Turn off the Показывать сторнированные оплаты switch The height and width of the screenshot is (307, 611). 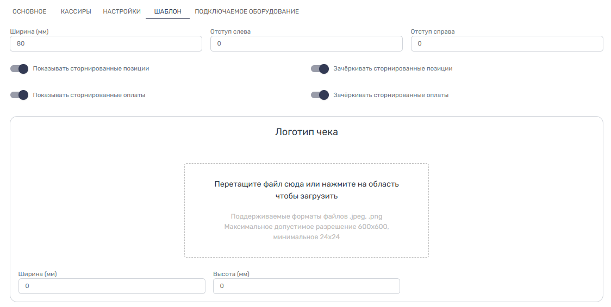[19, 95]
